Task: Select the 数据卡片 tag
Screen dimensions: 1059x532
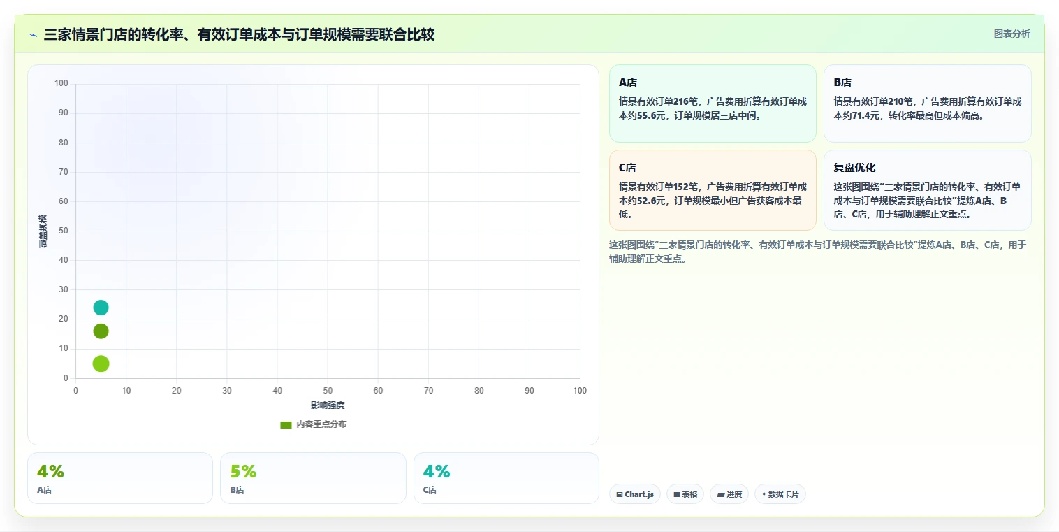Action: tap(780, 494)
